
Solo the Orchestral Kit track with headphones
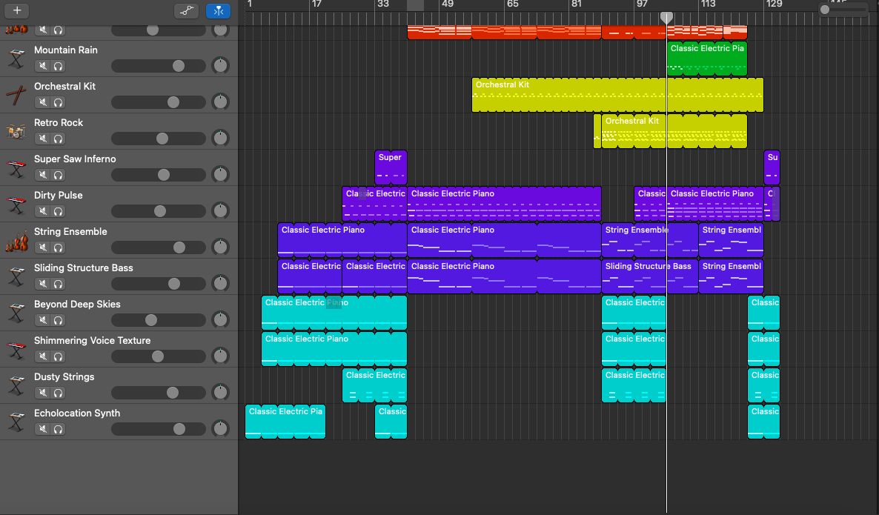coord(59,102)
